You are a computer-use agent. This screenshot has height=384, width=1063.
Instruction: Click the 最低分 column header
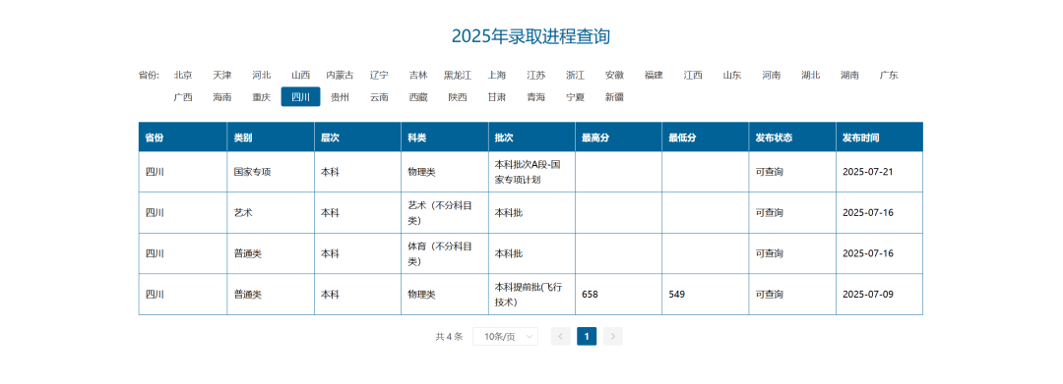point(705,137)
